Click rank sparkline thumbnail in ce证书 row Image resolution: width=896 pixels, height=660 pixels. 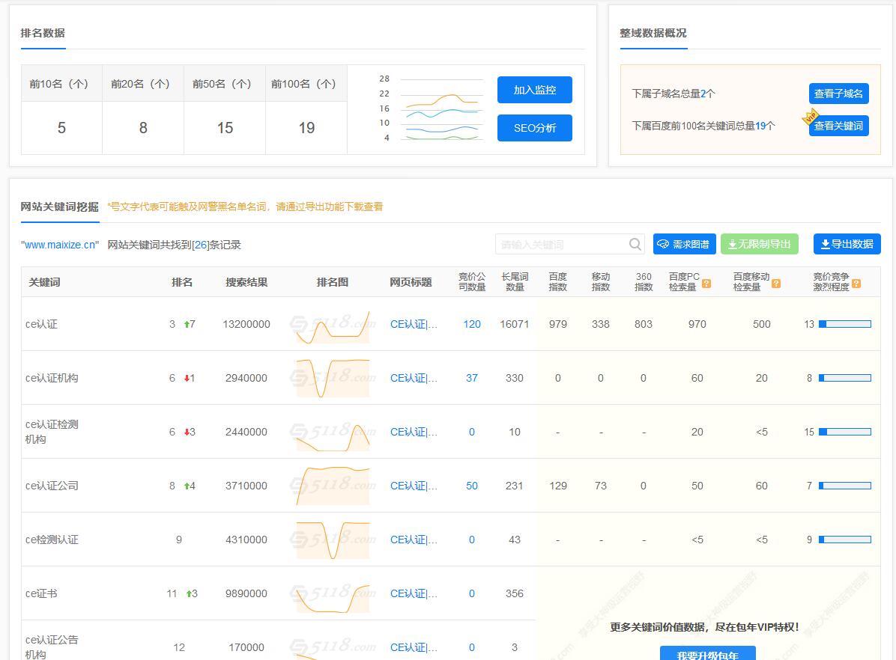pyautogui.click(x=333, y=598)
